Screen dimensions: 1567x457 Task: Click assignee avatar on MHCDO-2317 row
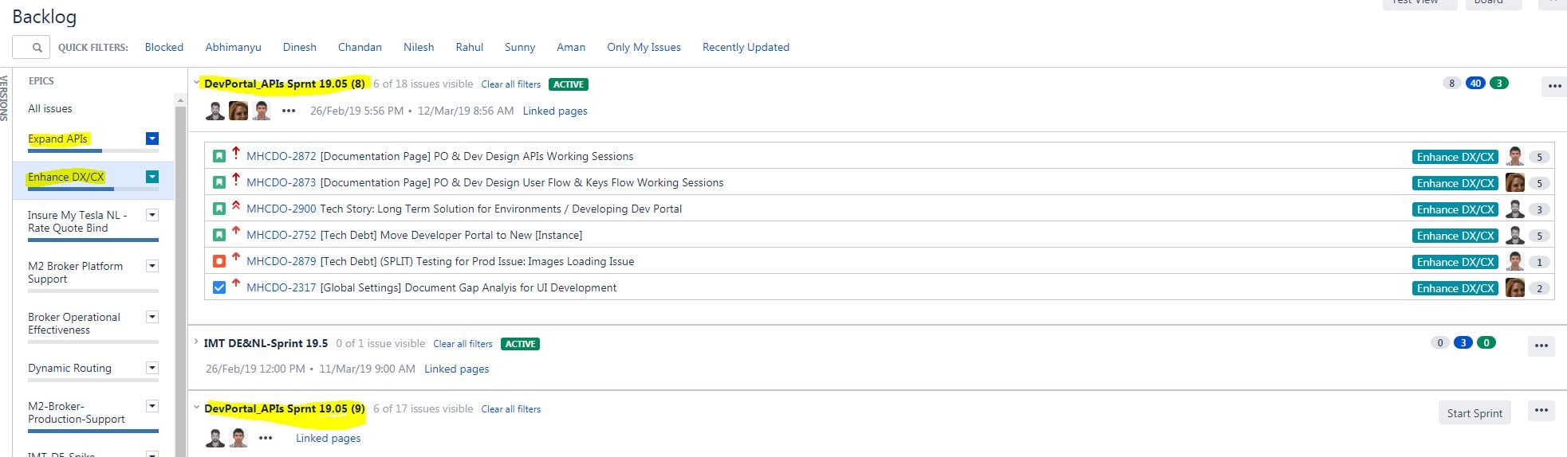1514,287
